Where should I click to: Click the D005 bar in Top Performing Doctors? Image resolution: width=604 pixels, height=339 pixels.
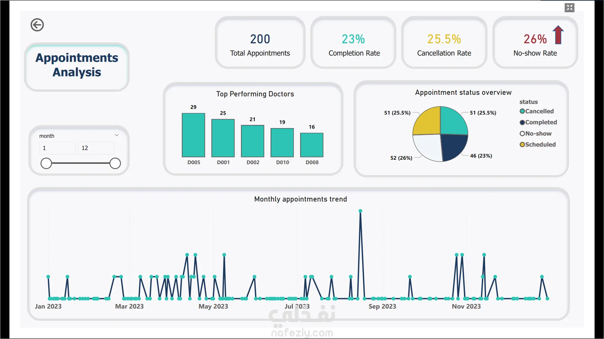(x=193, y=135)
